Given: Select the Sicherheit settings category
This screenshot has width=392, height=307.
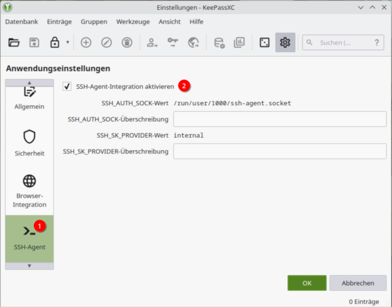Looking at the screenshot, I should 29,144.
